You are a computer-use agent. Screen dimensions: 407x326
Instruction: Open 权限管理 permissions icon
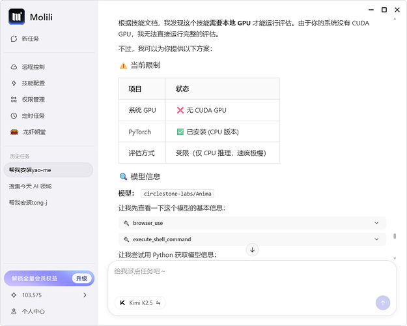point(14,99)
